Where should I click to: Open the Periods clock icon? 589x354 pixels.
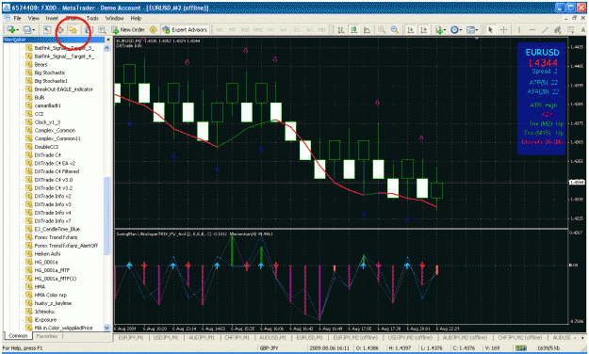coord(454,29)
